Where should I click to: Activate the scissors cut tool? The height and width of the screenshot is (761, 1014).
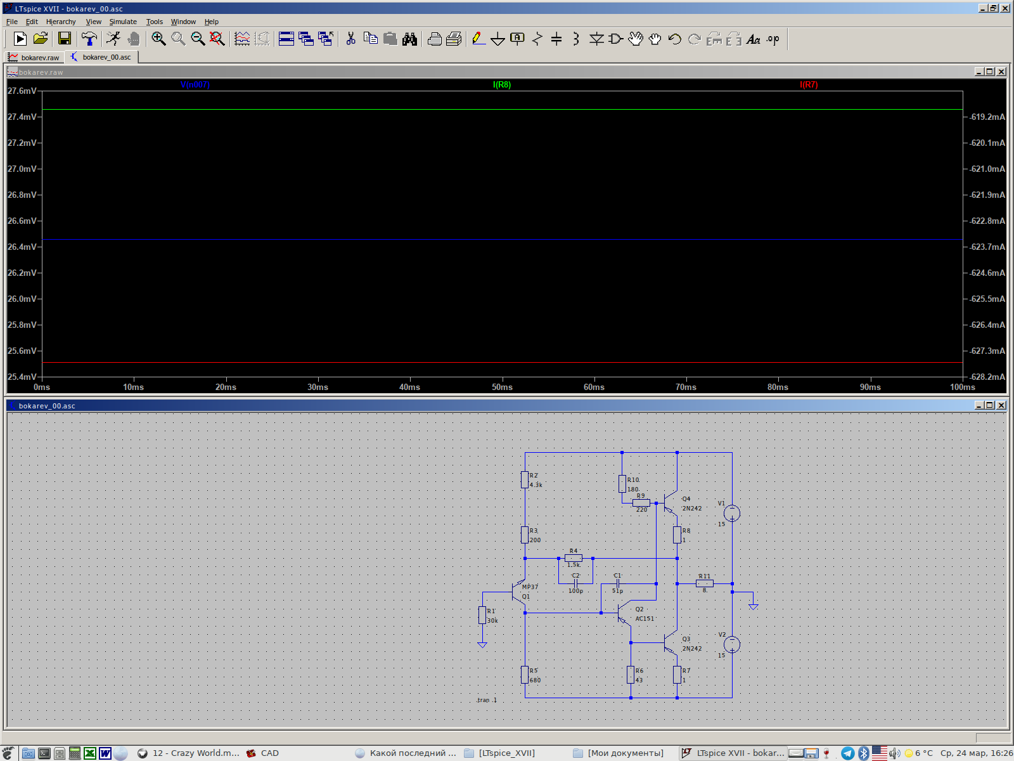tap(350, 39)
